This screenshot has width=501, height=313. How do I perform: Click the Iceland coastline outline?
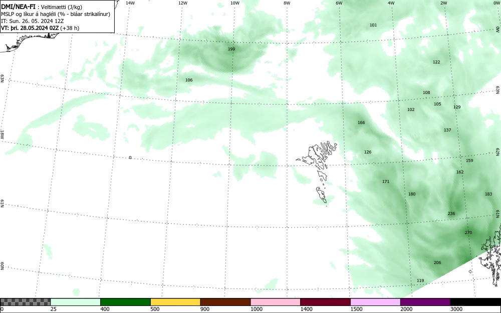click(29, 42)
